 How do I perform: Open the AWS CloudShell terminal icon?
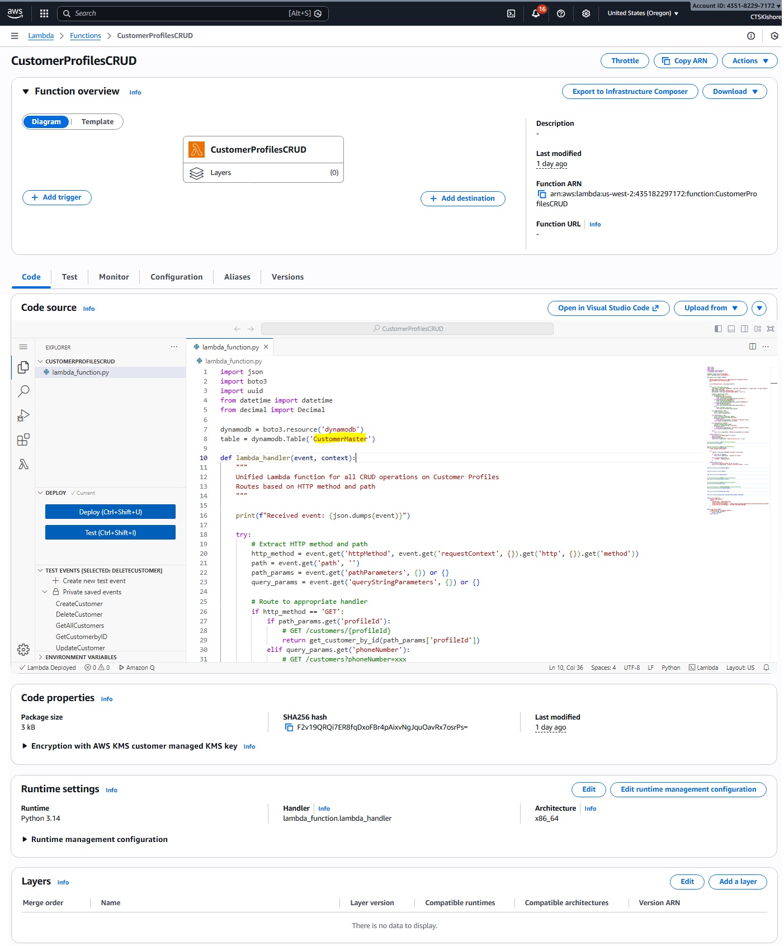coord(511,13)
